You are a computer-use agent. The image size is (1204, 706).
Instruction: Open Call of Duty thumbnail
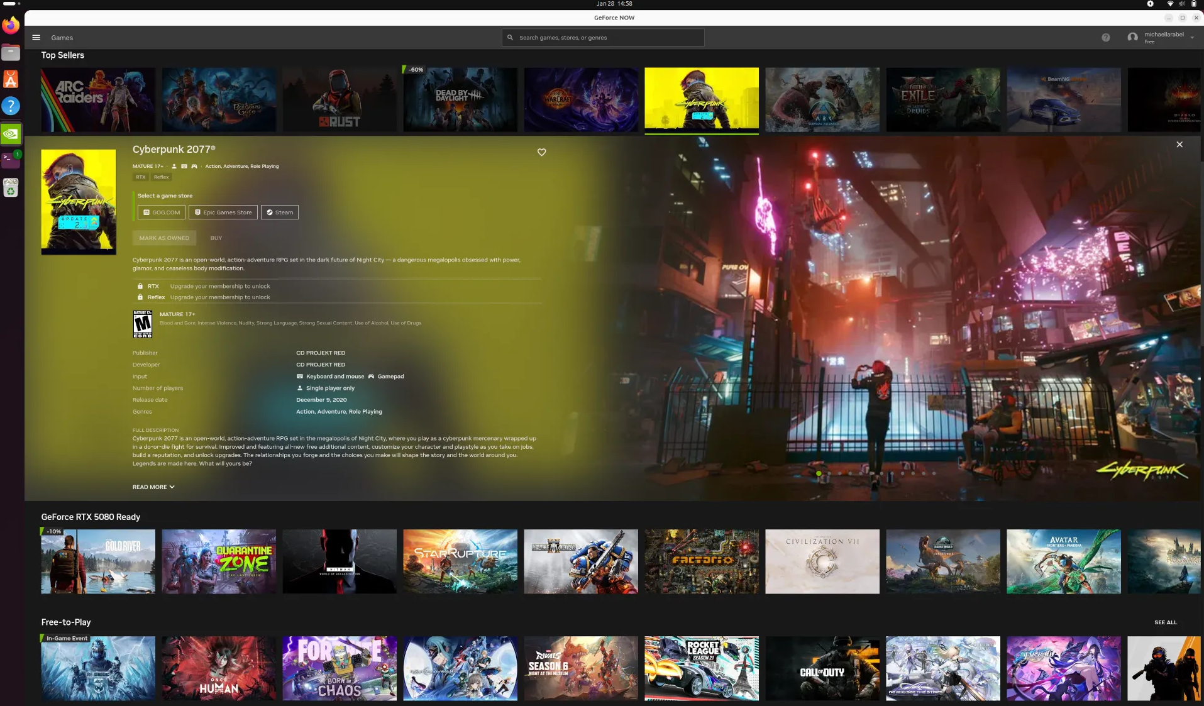(x=822, y=668)
